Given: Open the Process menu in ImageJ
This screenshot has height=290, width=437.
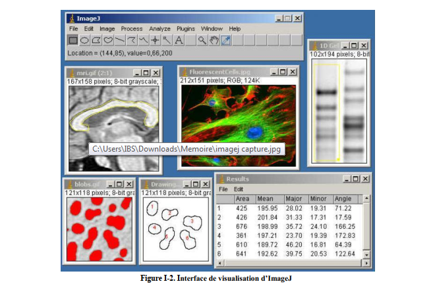Looking at the screenshot, I should pyautogui.click(x=132, y=29).
